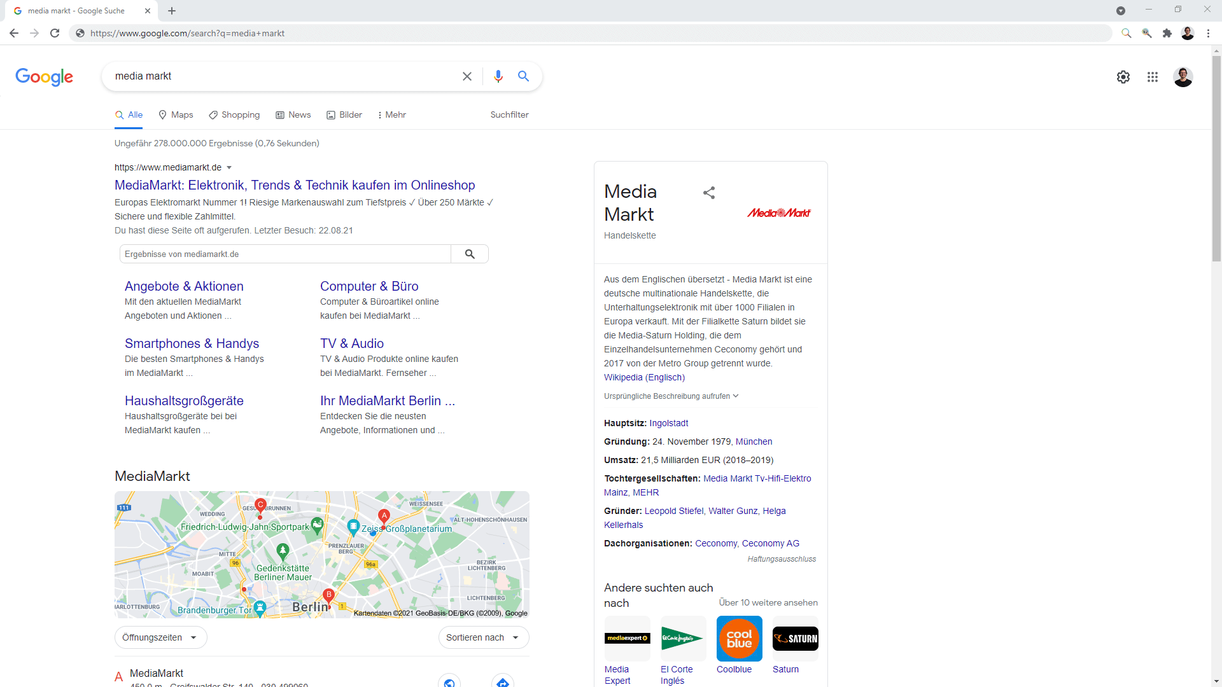Click the zoom magnifier icon in address bar
The width and height of the screenshot is (1222, 687).
(1127, 33)
